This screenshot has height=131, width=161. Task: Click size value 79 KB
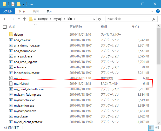tap(145, 67)
